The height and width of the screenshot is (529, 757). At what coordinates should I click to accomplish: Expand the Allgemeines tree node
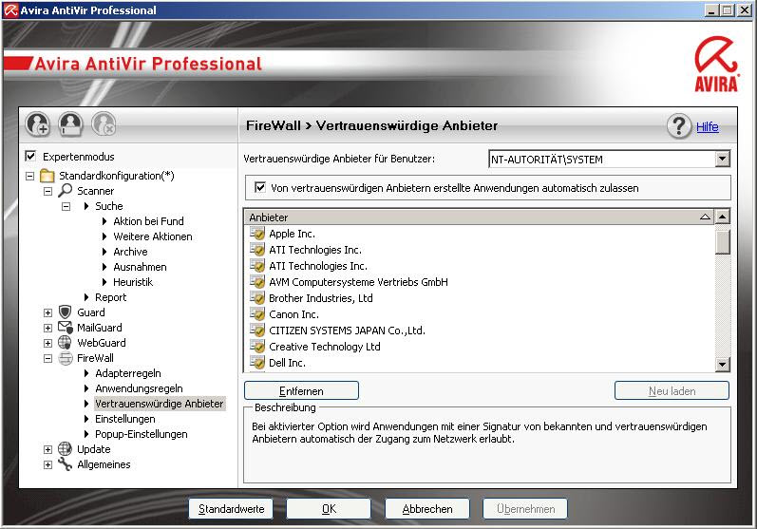click(x=47, y=465)
